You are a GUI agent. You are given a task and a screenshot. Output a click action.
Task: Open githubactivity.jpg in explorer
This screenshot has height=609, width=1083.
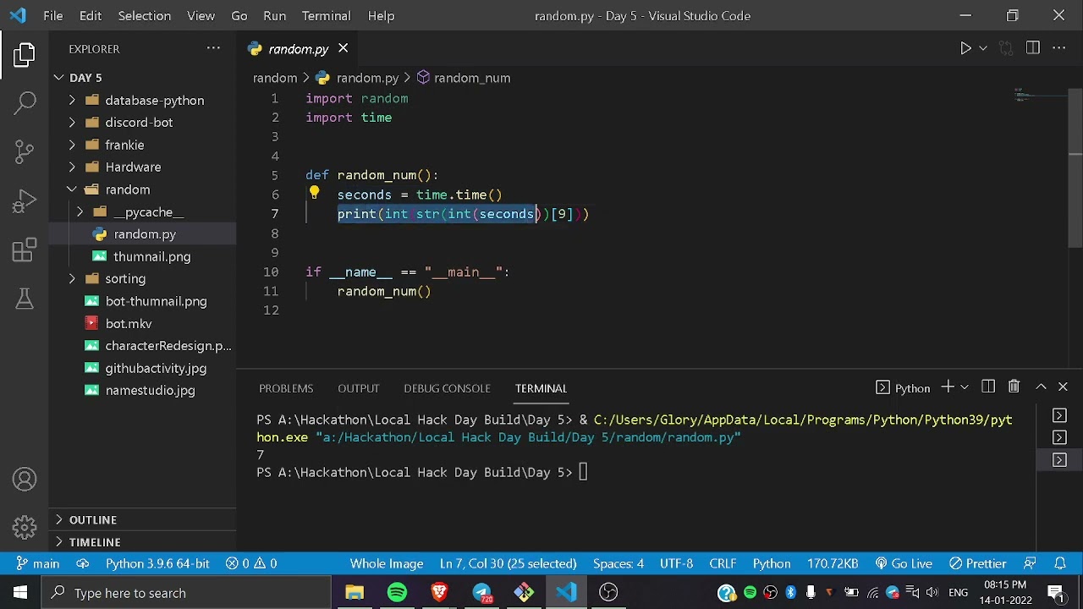(x=142, y=369)
